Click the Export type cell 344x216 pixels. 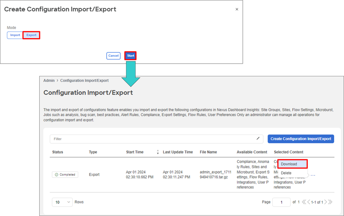tap(94, 175)
